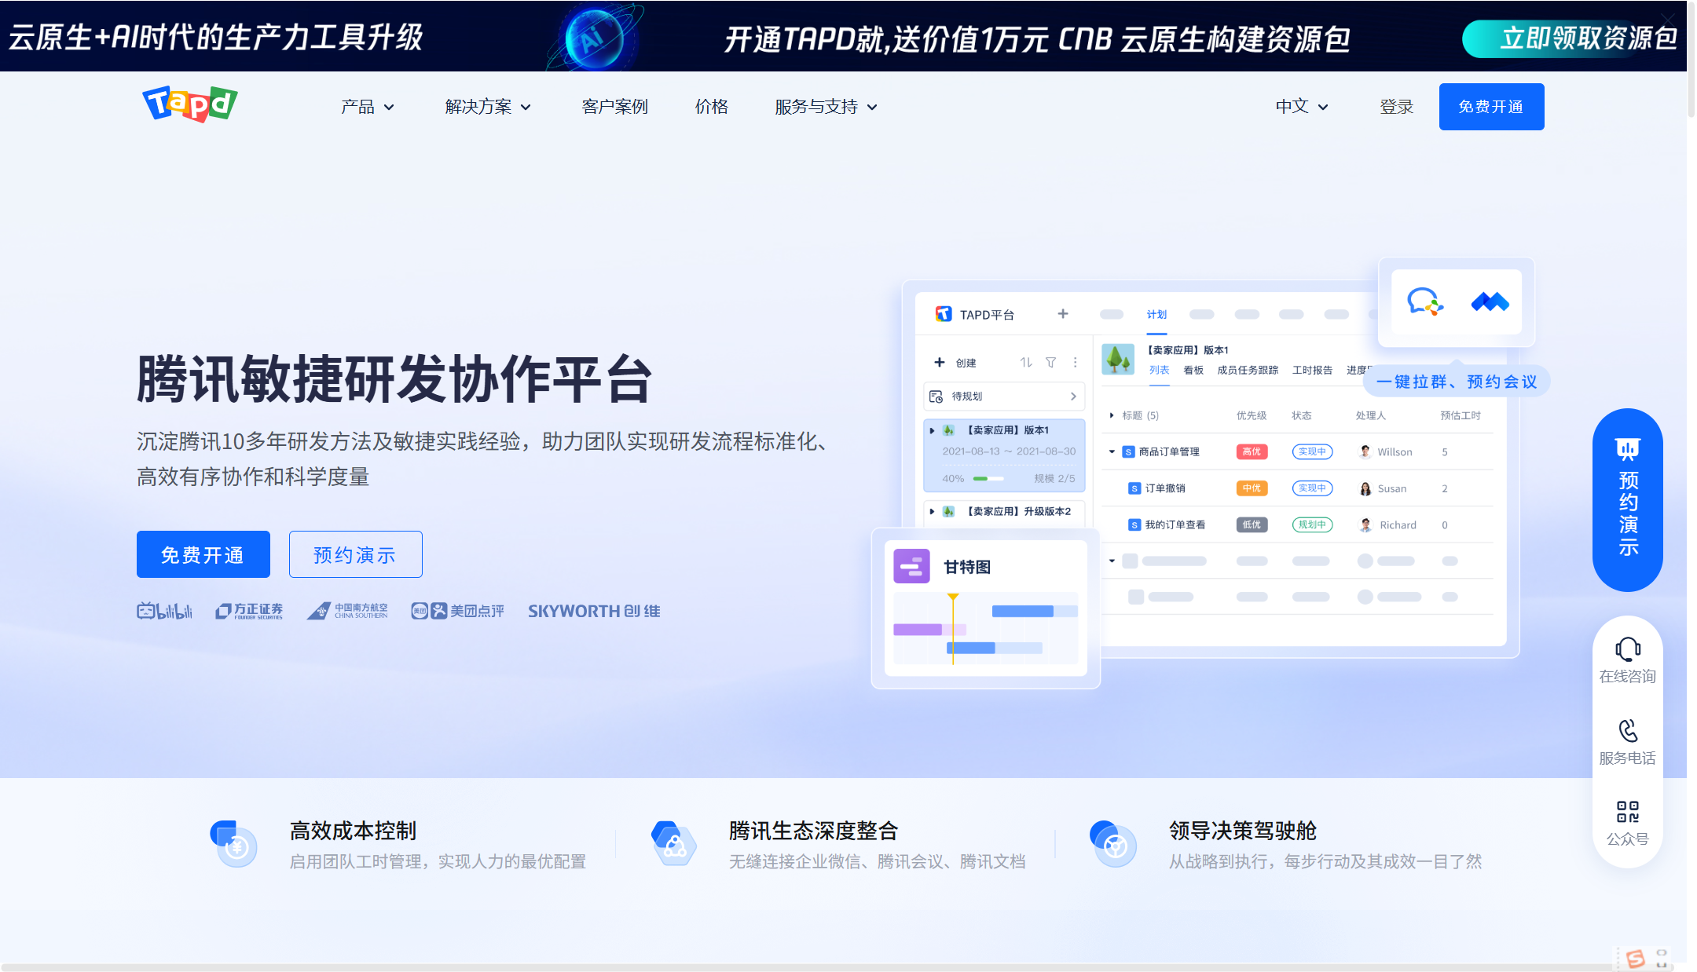This screenshot has width=1697, height=972.
Task: Expand the 【卖家应用】升级版本2 item
Action: pyautogui.click(x=933, y=511)
